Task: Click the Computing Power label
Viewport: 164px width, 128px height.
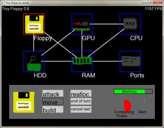Action: click(124, 114)
